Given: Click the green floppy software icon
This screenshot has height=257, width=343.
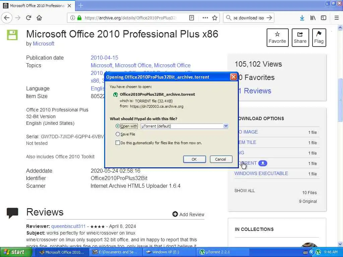Looking at the screenshot, I should pos(12,35).
